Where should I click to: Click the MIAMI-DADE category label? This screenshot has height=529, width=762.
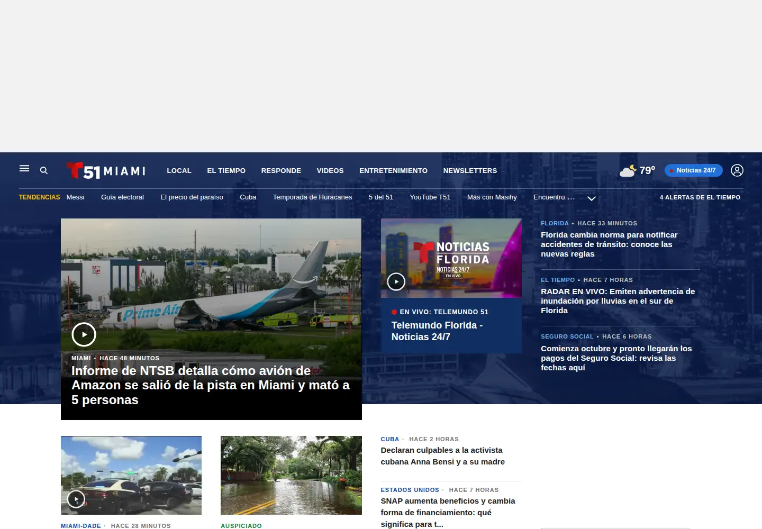(80, 526)
